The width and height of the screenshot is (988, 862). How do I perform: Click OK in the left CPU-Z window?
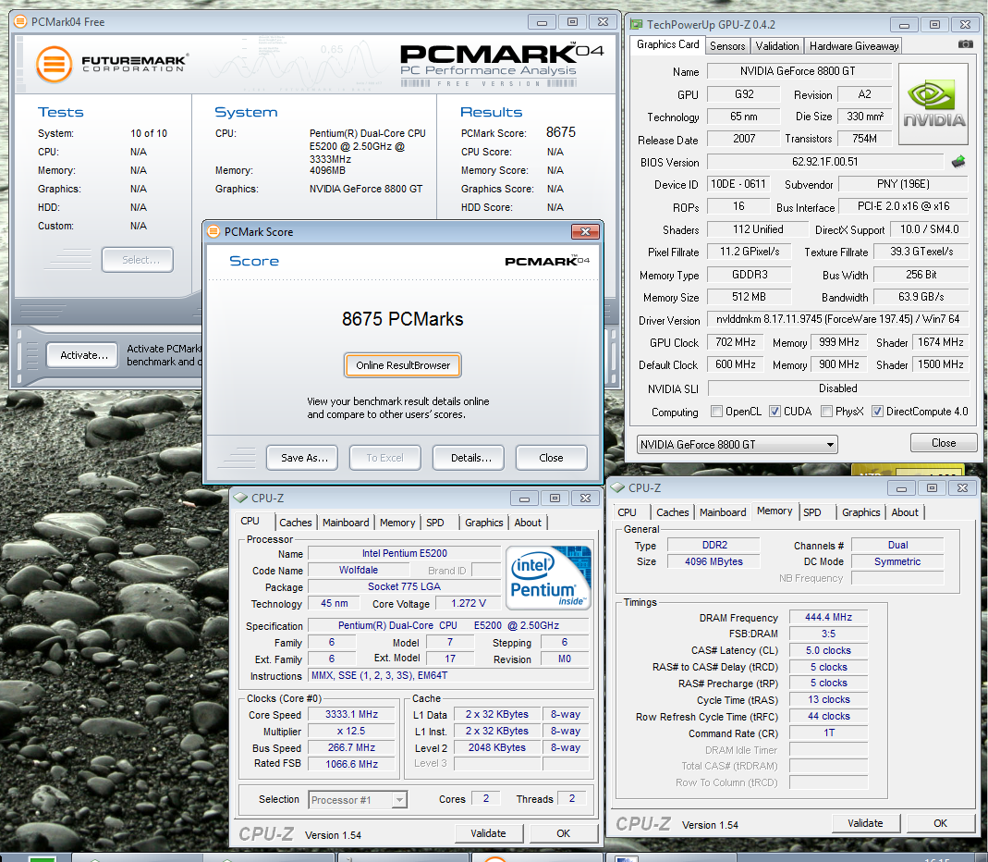click(563, 833)
